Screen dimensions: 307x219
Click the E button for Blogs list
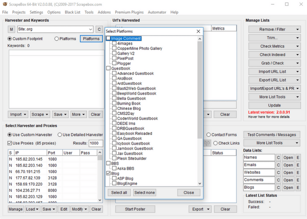(298, 187)
